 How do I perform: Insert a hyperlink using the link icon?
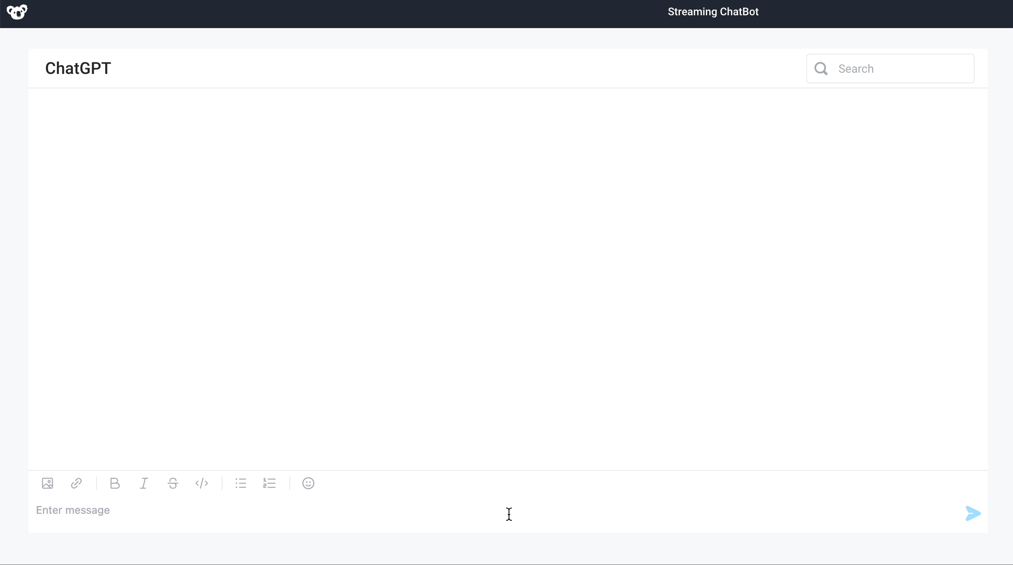point(76,483)
